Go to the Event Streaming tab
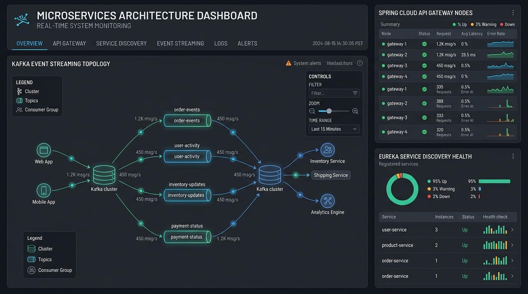The height and width of the screenshot is (294, 528). point(180,43)
